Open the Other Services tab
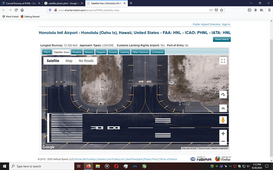The height and width of the screenshot is (170, 273). coord(140,52)
